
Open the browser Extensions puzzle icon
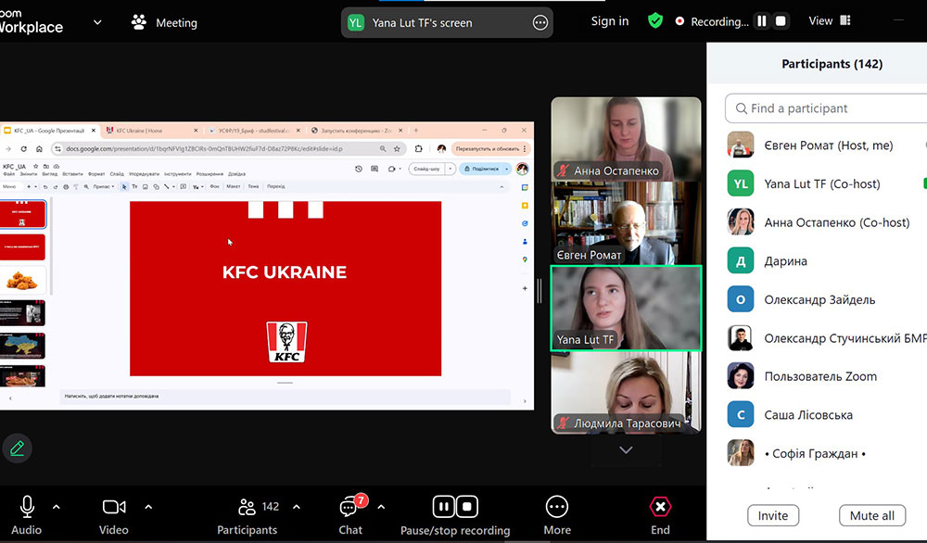419,149
